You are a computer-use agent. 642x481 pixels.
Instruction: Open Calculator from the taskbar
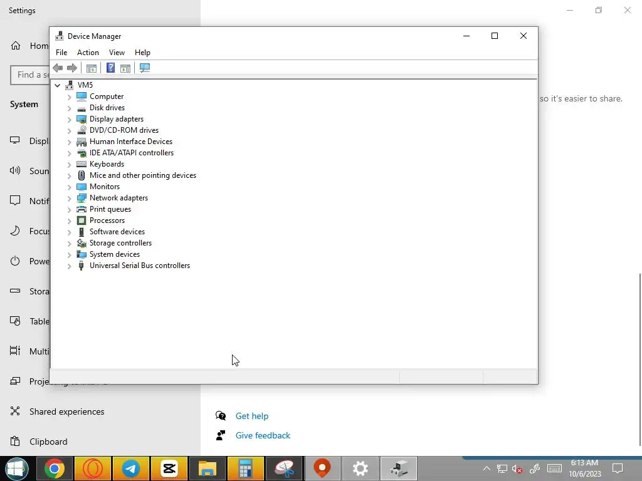(x=245, y=468)
